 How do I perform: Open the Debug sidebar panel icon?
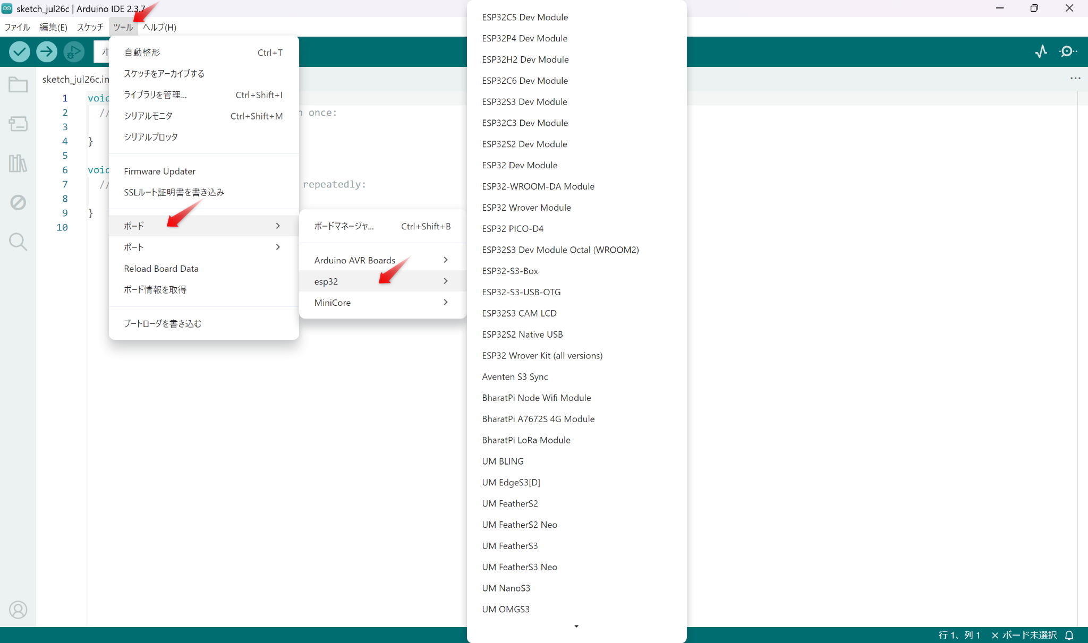pos(18,202)
